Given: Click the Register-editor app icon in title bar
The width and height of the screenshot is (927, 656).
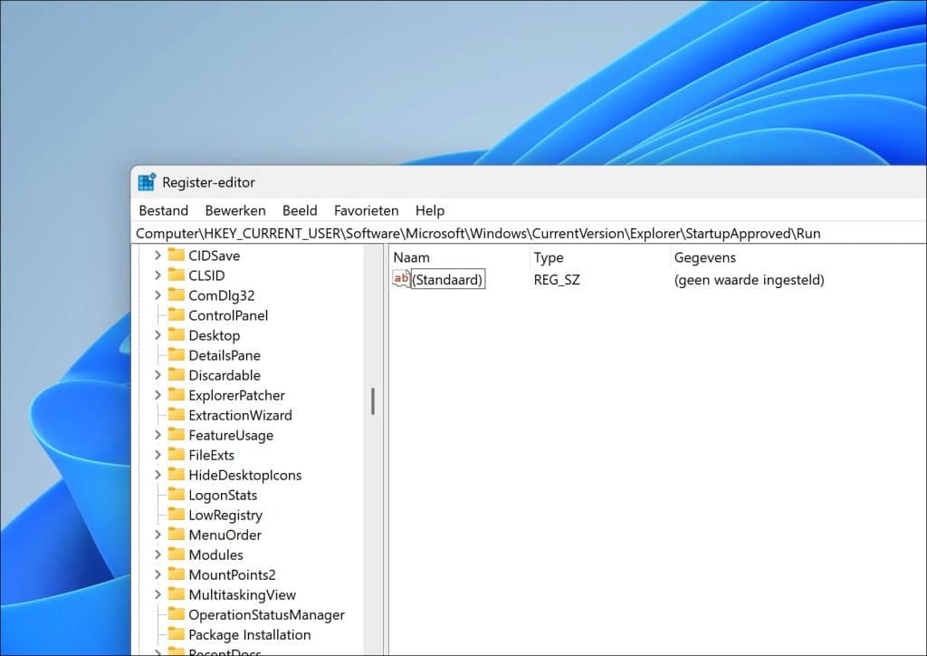Looking at the screenshot, I should 147,182.
